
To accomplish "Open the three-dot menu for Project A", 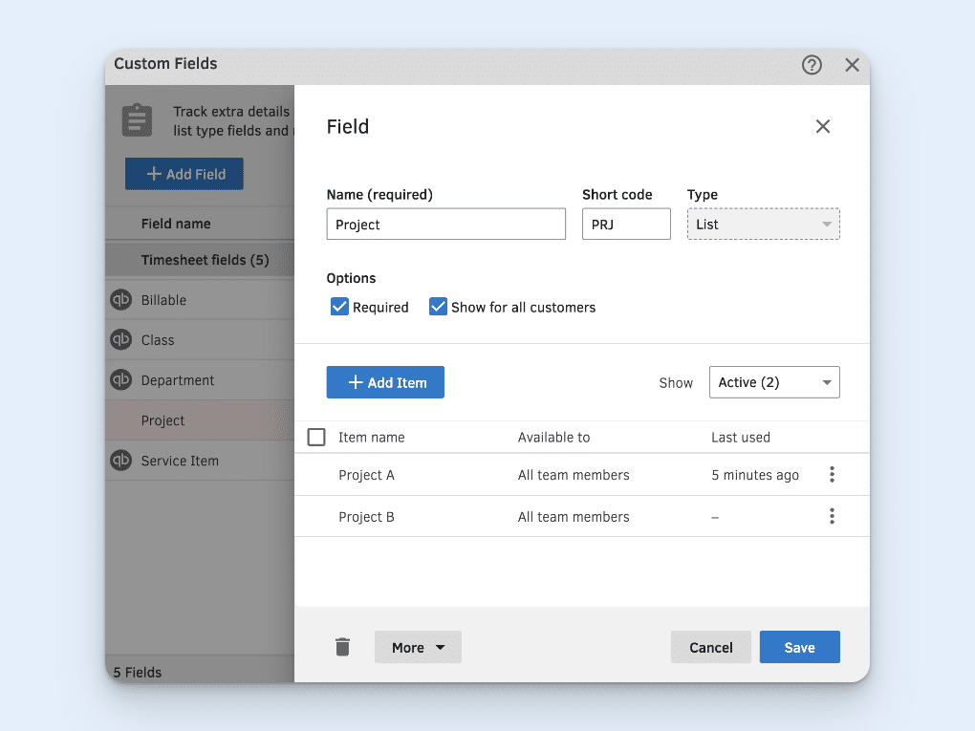I will point(832,474).
